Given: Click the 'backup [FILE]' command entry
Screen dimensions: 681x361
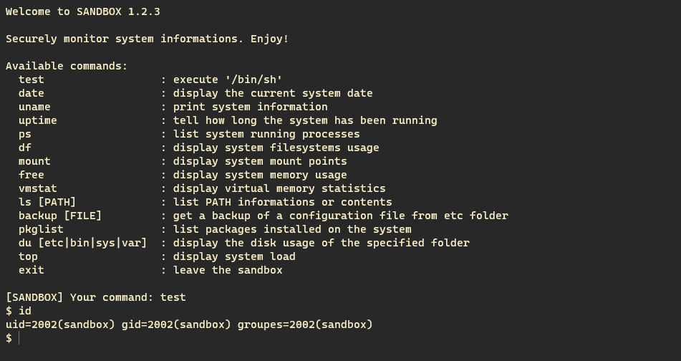Looking at the screenshot, I should point(60,216).
